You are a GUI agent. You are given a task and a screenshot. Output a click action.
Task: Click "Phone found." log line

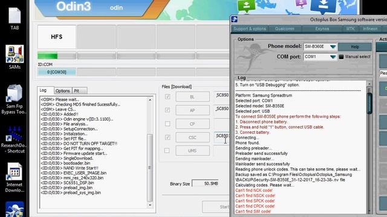point(247,143)
